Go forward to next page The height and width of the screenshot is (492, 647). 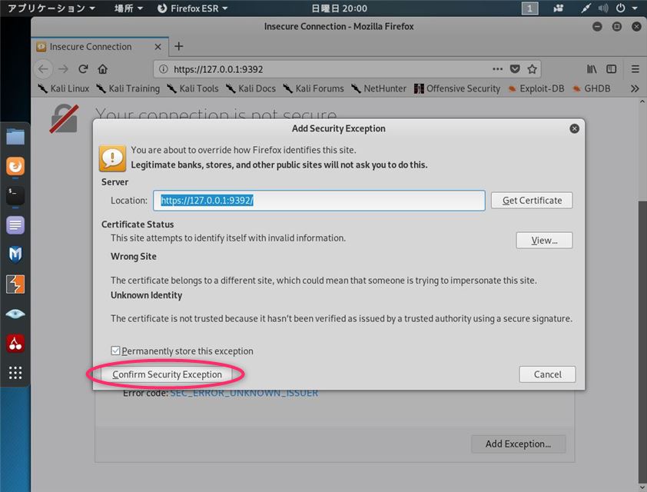pos(63,69)
